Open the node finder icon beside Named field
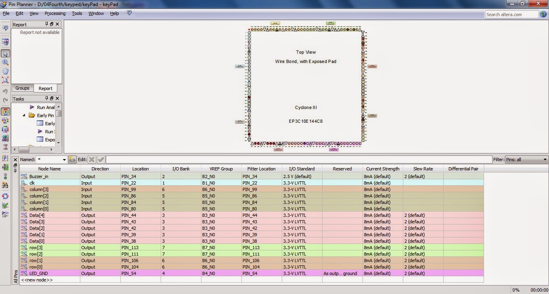549x294 pixels. click(x=72, y=160)
